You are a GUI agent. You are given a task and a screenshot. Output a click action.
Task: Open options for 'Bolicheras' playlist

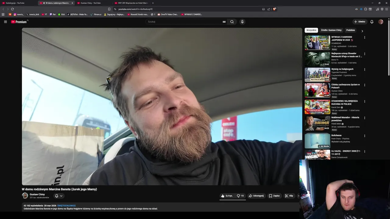364,136
